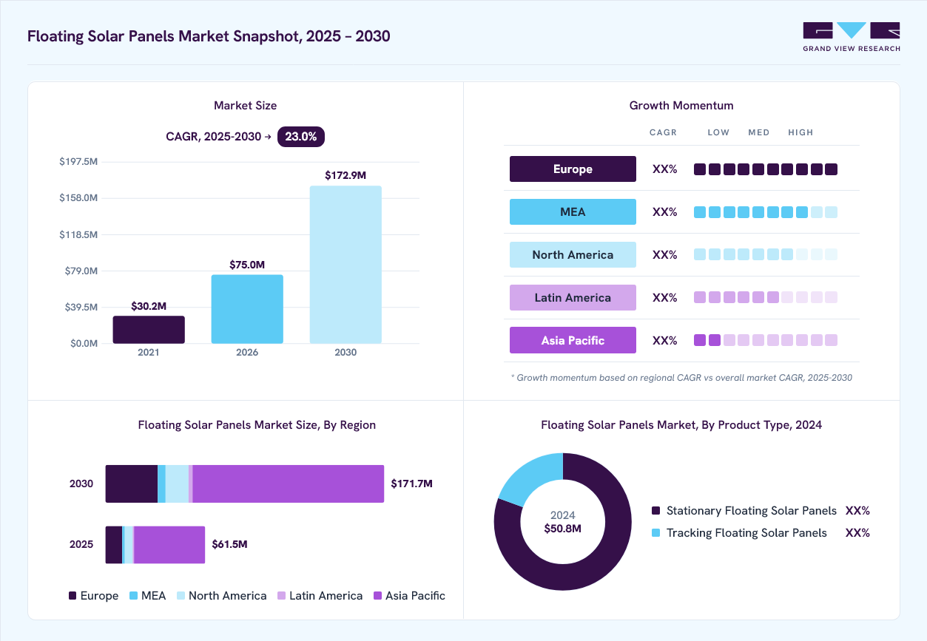Click the Europe legend swatch in region chart
The height and width of the screenshot is (641, 927).
point(73,595)
